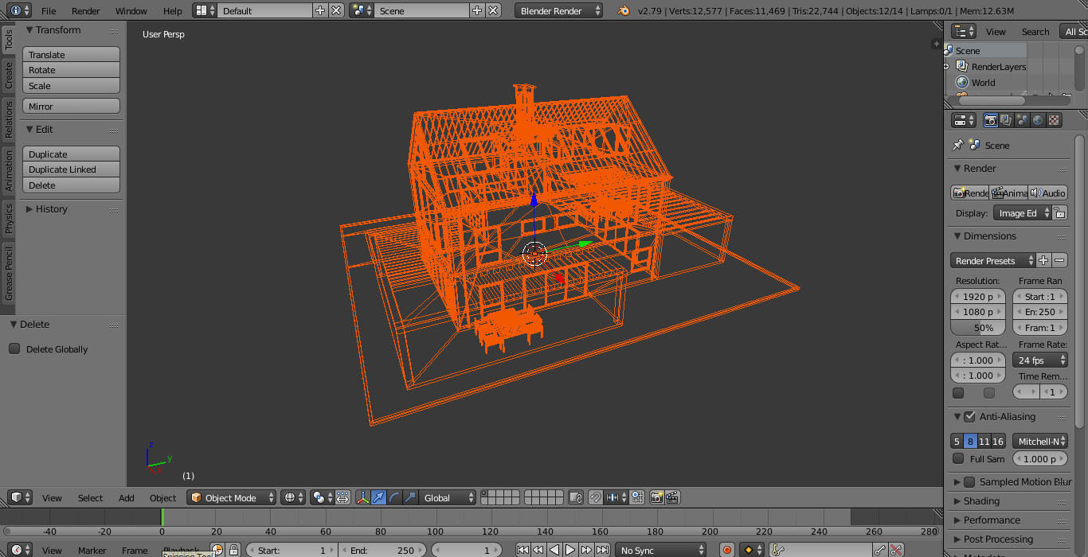
Task: Click the pin icon beside Scene
Action: click(958, 145)
